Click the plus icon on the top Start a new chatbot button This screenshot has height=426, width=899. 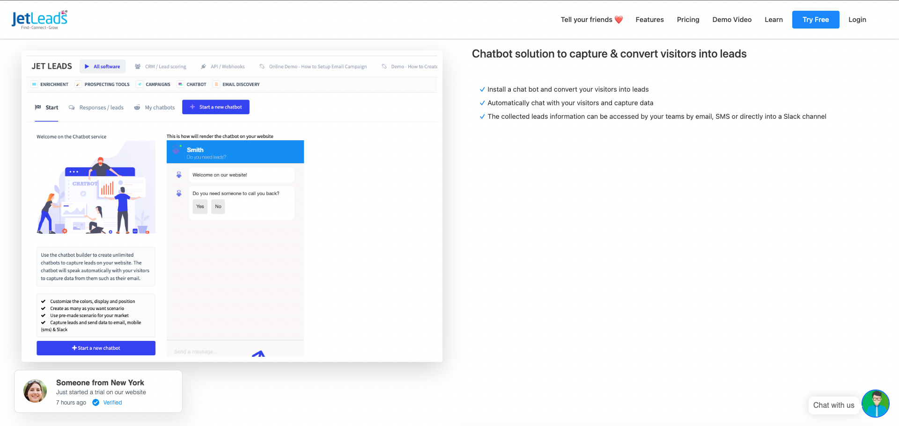point(192,107)
